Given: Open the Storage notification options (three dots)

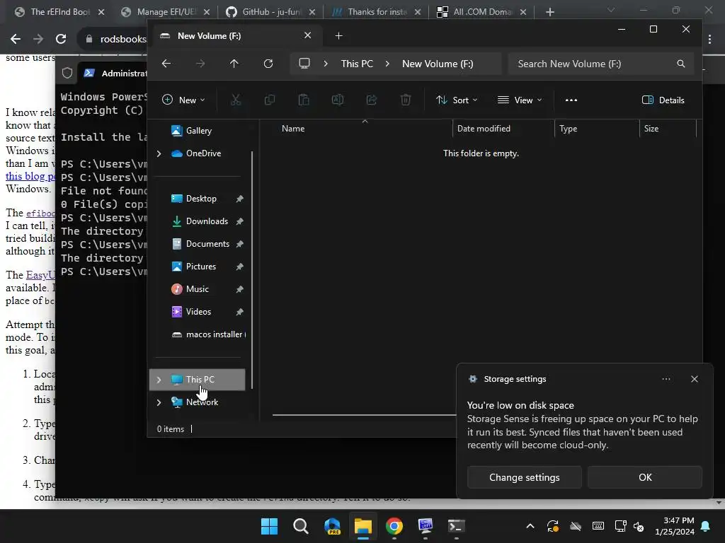Looking at the screenshot, I should point(666,379).
